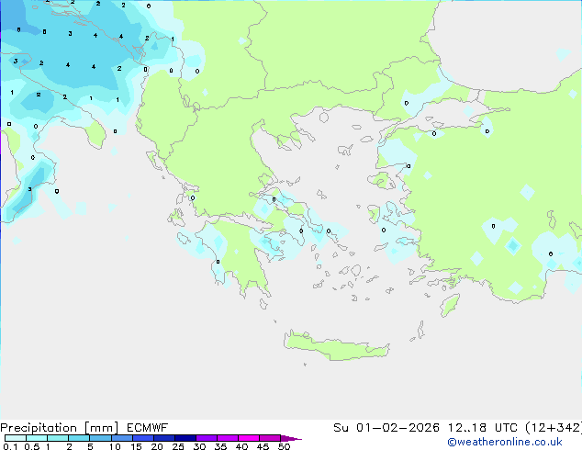
Task: Pick the 10–15 mm legend color swatch
Action: [x=121, y=438]
